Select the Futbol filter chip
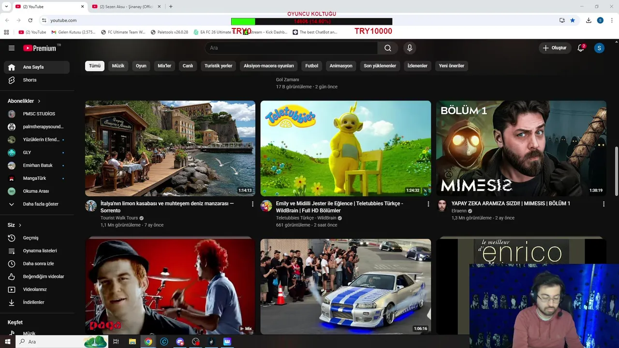Screen dimensions: 619x348 click(312, 66)
